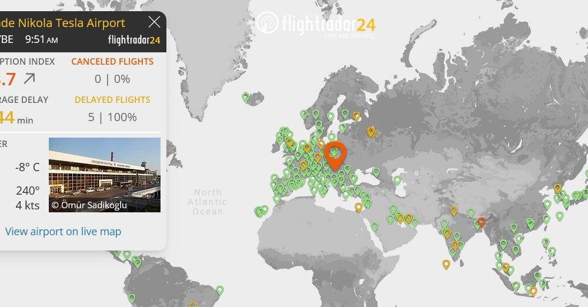The height and width of the screenshot is (307, 588).
Task: Select the yellow airport pin in Egypt
Action: coord(358,207)
